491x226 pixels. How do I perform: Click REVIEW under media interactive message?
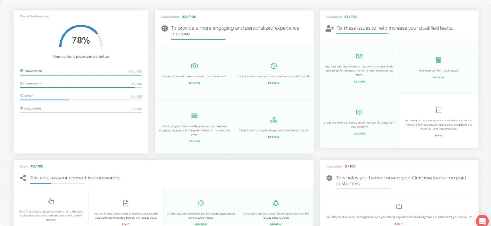click(194, 83)
